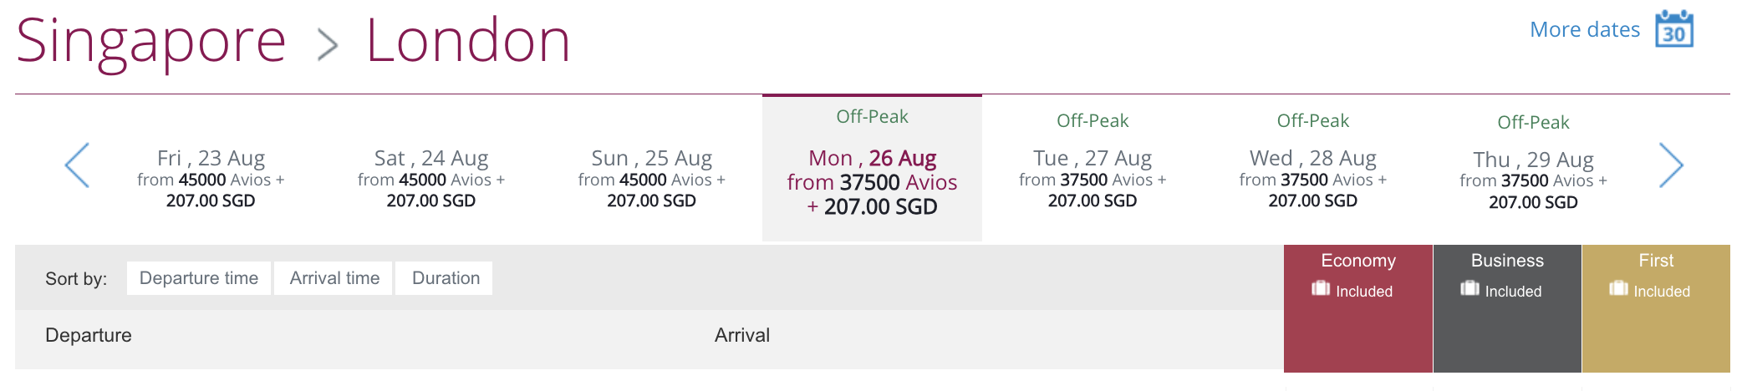Click the Business baggage included icon
The height and width of the screenshot is (391, 1747).
tap(1469, 289)
